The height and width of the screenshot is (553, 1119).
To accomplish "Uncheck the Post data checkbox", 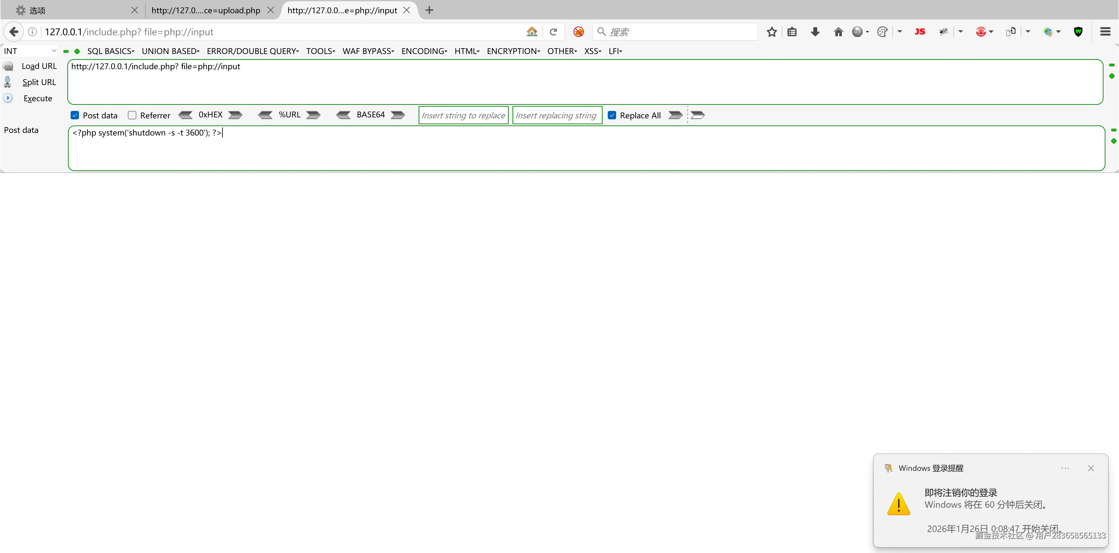I will (x=75, y=115).
